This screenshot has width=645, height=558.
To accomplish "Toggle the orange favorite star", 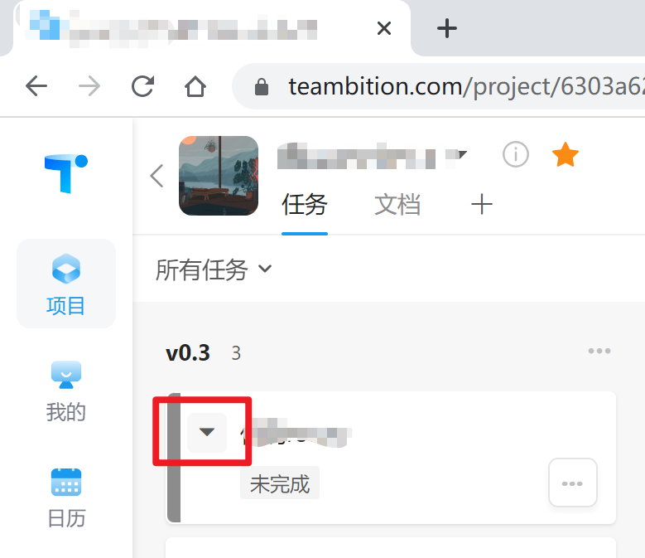I will pos(566,154).
